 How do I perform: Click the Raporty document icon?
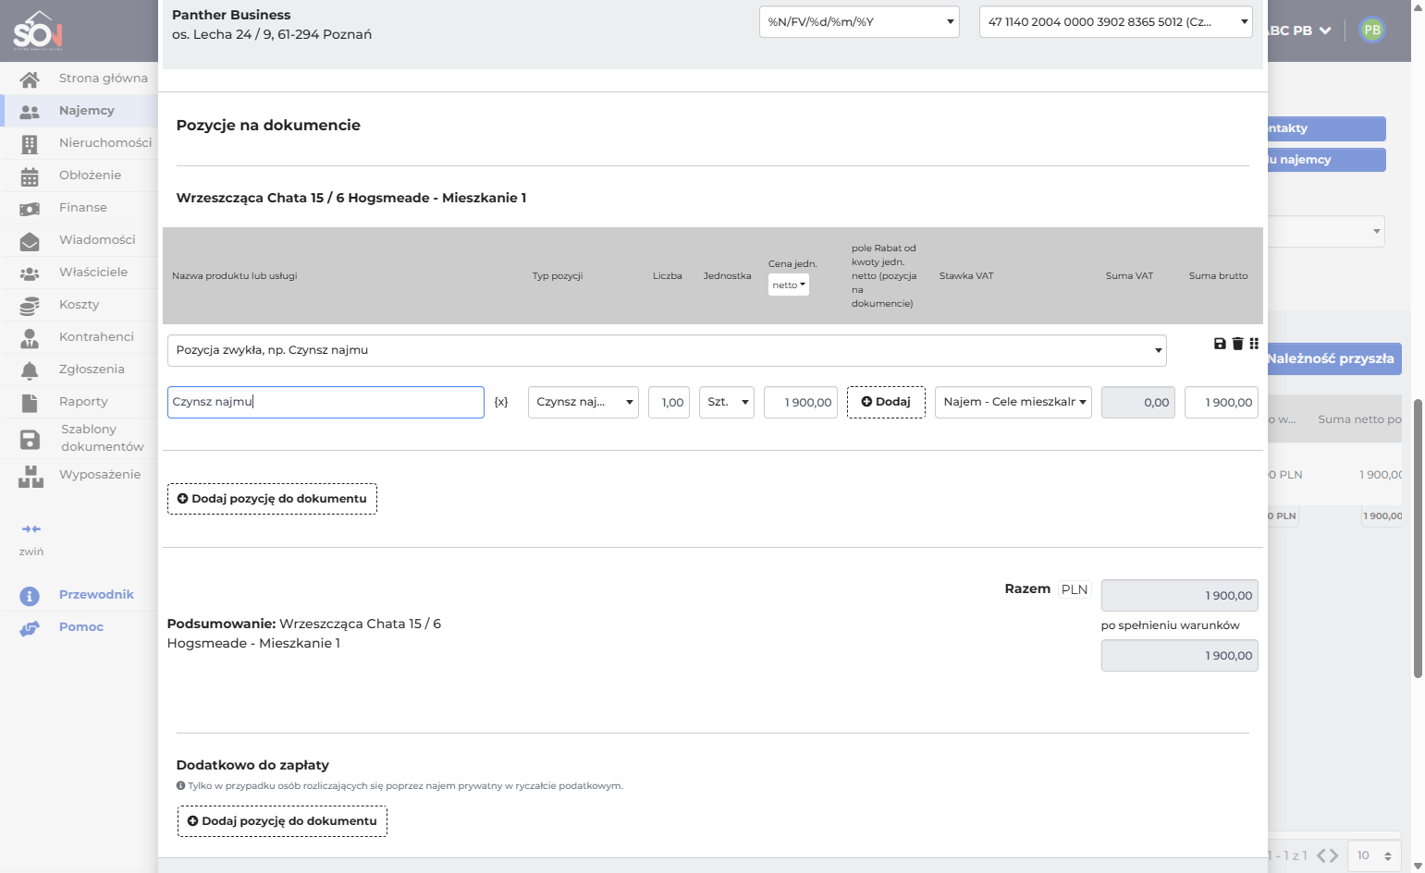point(30,403)
